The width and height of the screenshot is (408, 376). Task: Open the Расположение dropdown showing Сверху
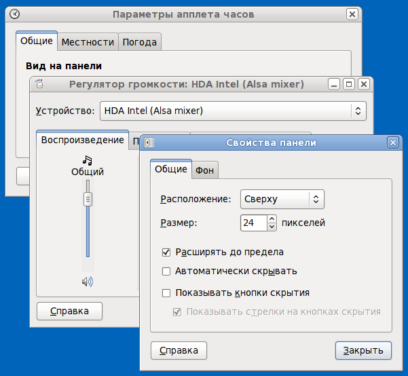pyautogui.click(x=282, y=199)
